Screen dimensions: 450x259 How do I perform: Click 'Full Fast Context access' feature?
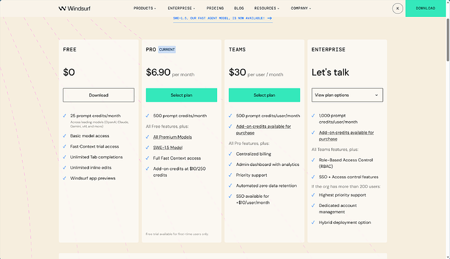pos(177,158)
